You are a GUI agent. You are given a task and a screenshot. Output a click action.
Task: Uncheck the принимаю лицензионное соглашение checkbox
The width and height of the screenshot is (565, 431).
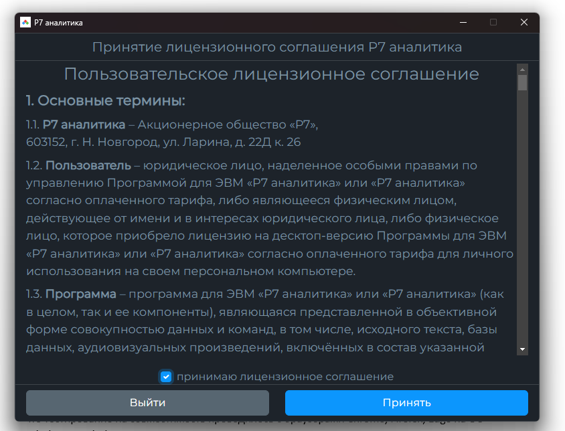pyautogui.click(x=166, y=377)
